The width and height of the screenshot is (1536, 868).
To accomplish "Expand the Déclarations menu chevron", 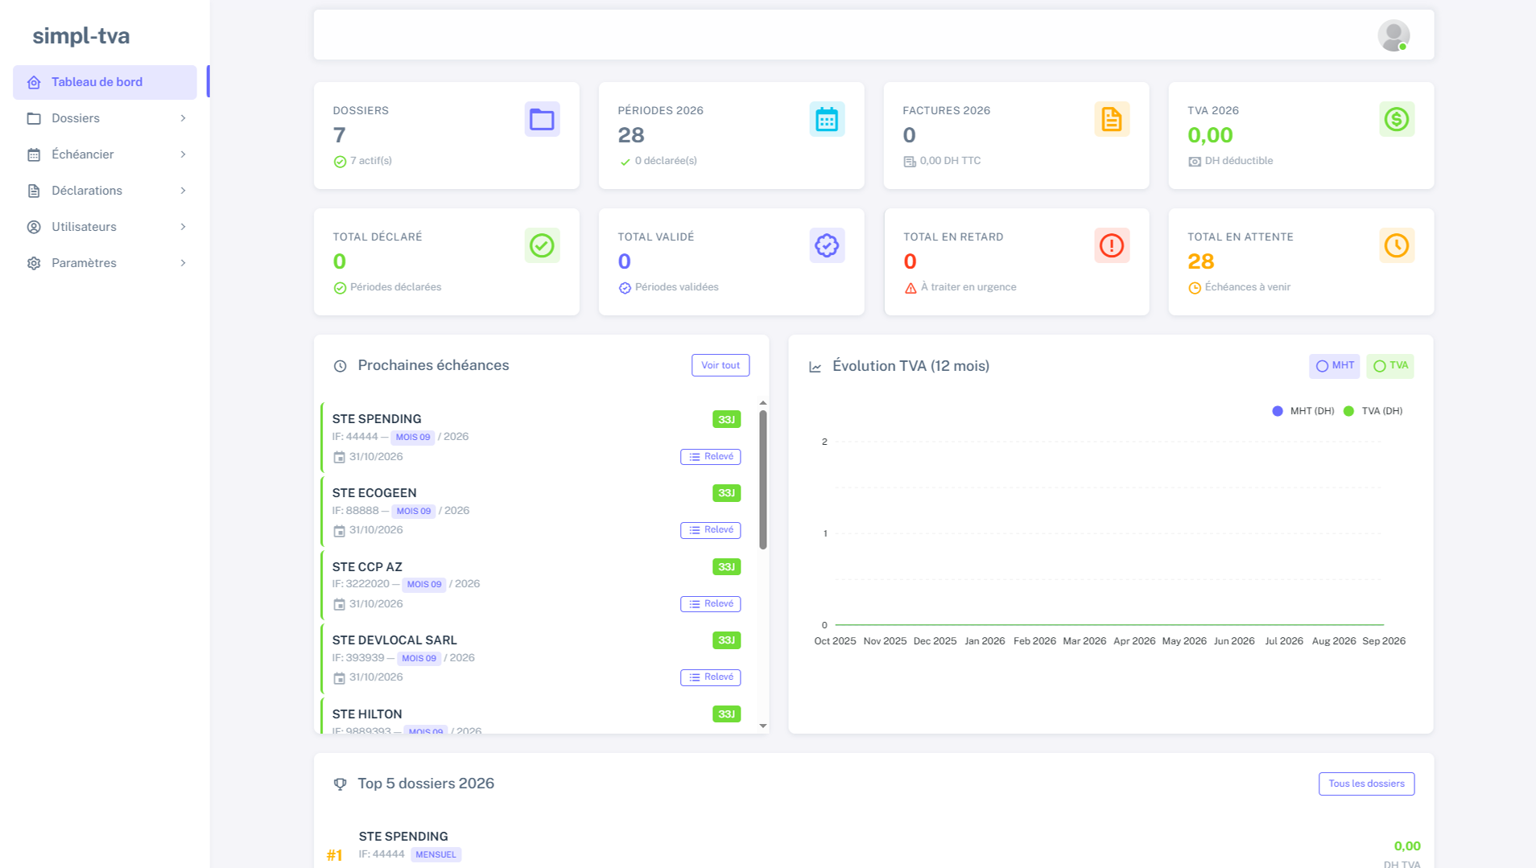I will 184,191.
